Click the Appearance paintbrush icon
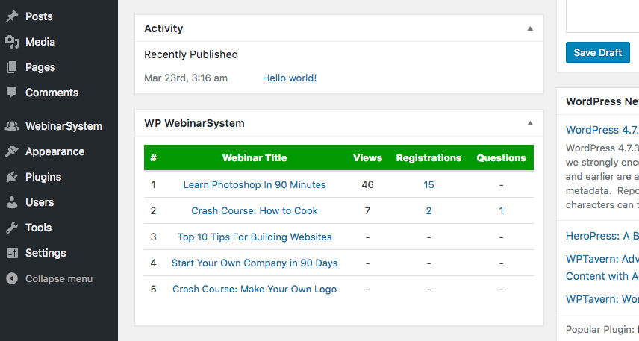This screenshot has height=341, width=639. click(x=12, y=151)
